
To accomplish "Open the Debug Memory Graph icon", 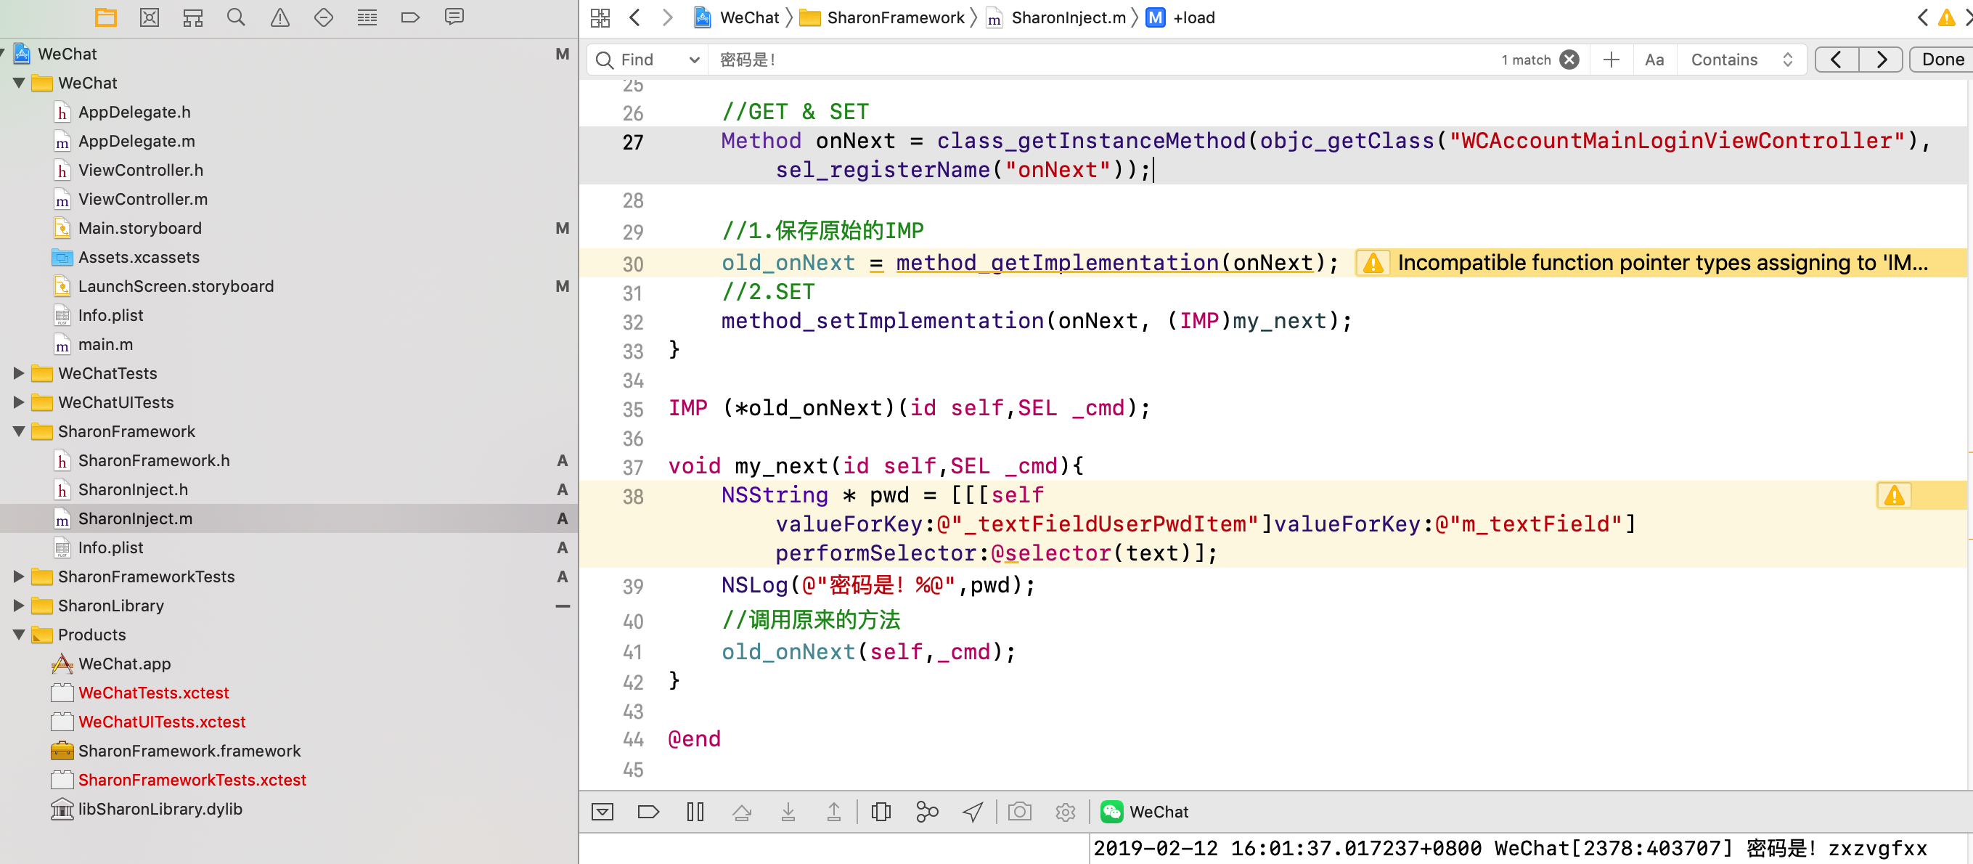I will click(x=927, y=812).
